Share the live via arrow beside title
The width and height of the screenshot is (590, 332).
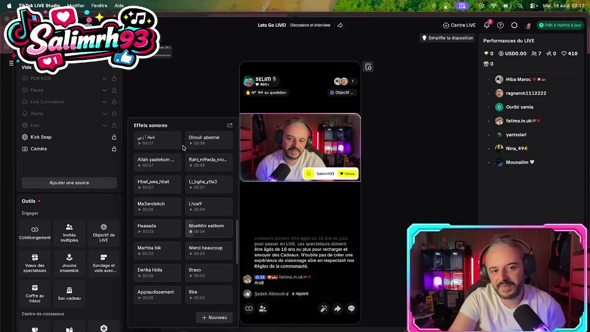click(340, 25)
